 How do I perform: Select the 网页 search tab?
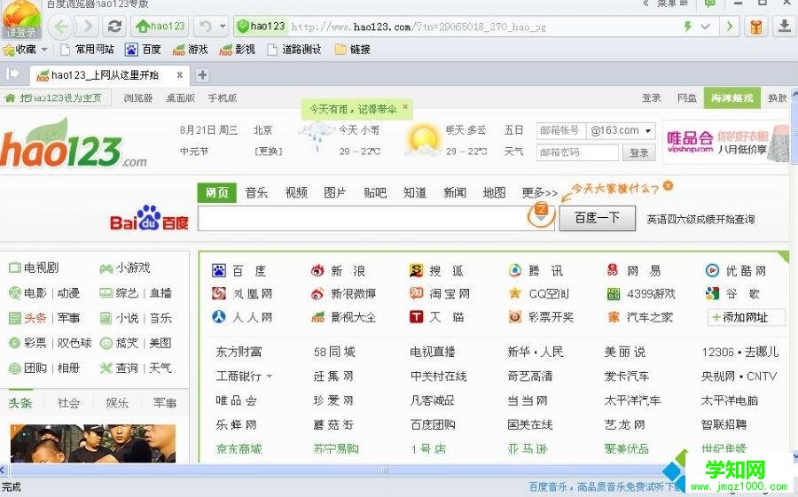217,193
